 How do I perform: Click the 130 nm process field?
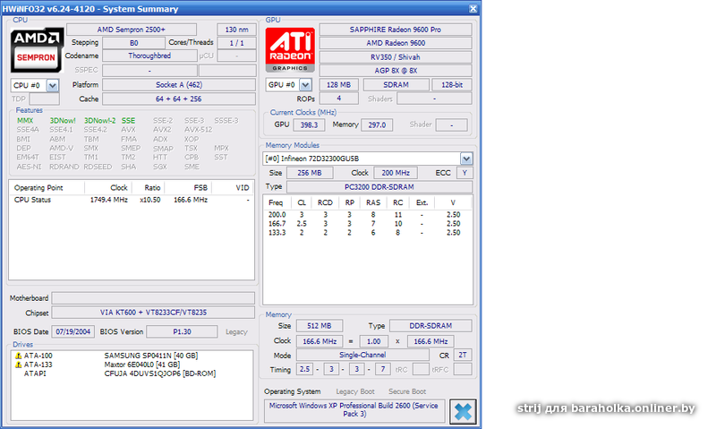(236, 30)
